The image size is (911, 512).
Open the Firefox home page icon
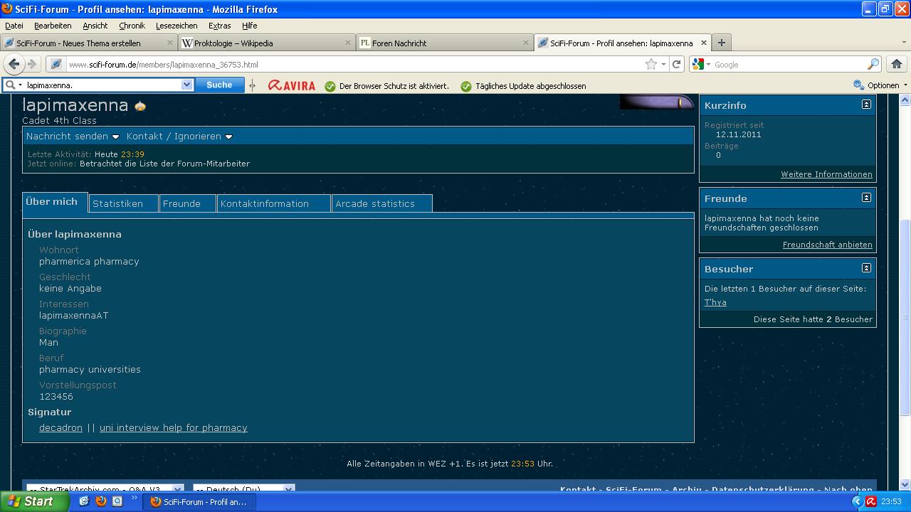tap(896, 64)
